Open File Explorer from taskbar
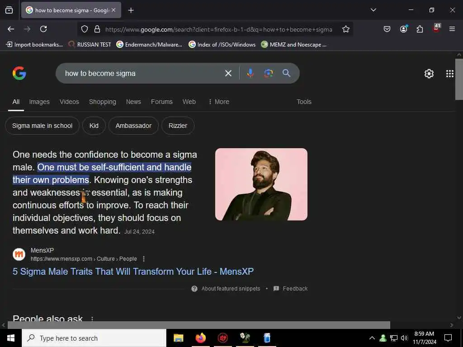Image resolution: width=463 pixels, height=347 pixels. click(178, 338)
